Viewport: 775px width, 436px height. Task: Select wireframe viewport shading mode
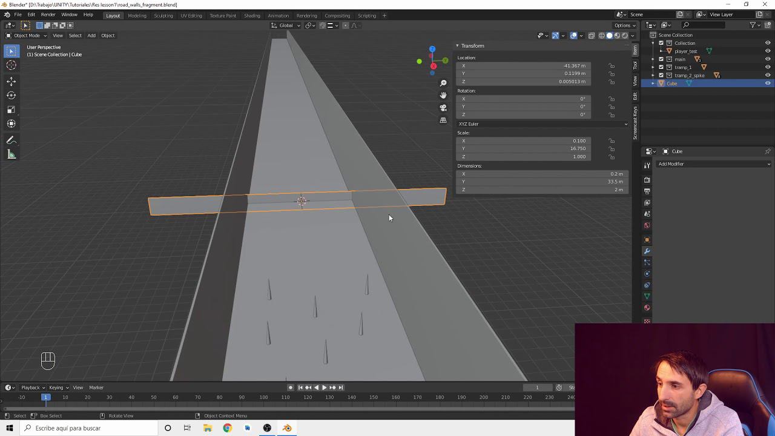pyautogui.click(x=602, y=36)
